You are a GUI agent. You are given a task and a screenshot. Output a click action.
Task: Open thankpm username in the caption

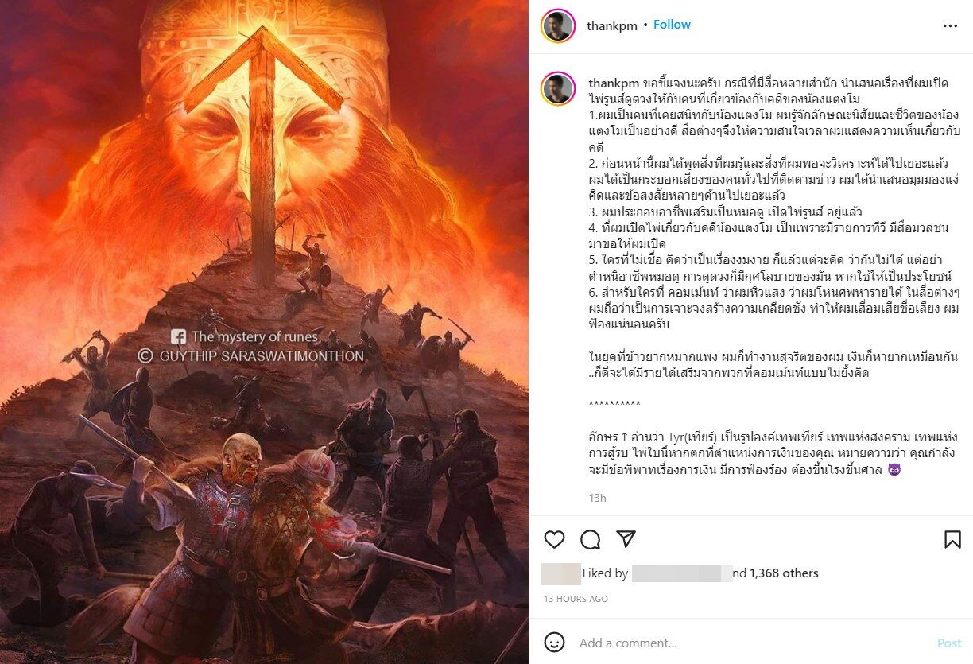pyautogui.click(x=614, y=83)
